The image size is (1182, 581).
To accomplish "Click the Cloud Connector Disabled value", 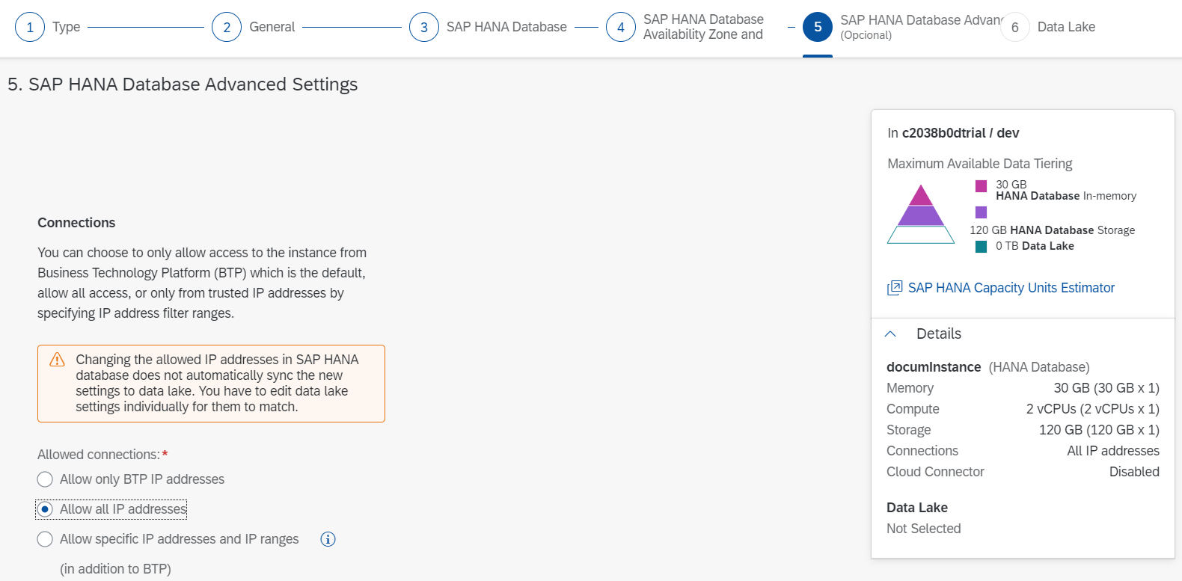I will [1134, 472].
